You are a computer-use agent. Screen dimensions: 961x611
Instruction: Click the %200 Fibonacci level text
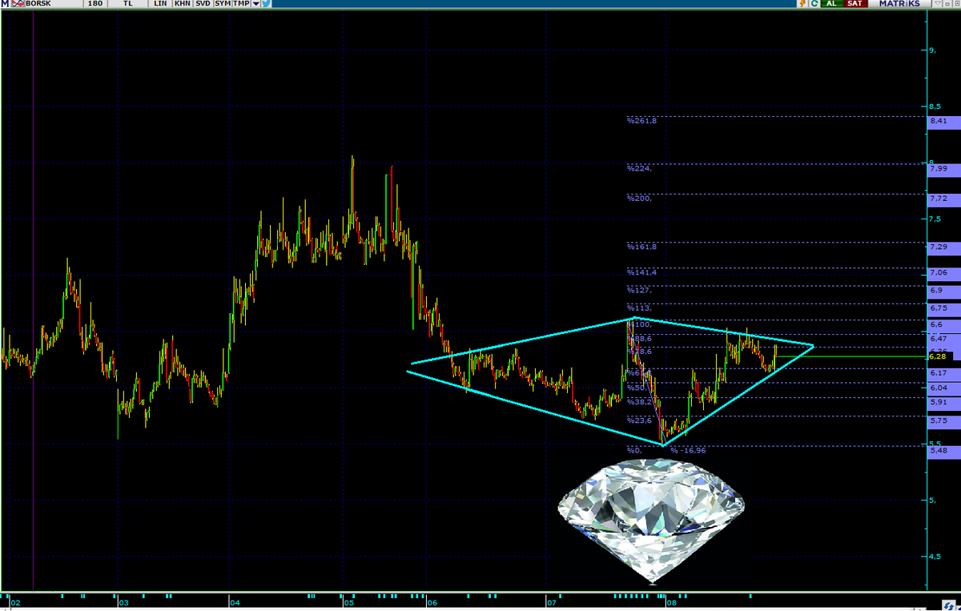tap(640, 198)
